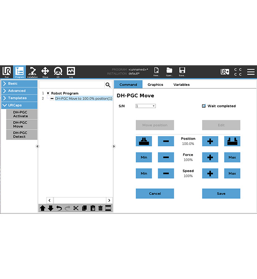Collapse the left panel with arrow handle
The image size is (257, 279).
[x=37, y=146]
